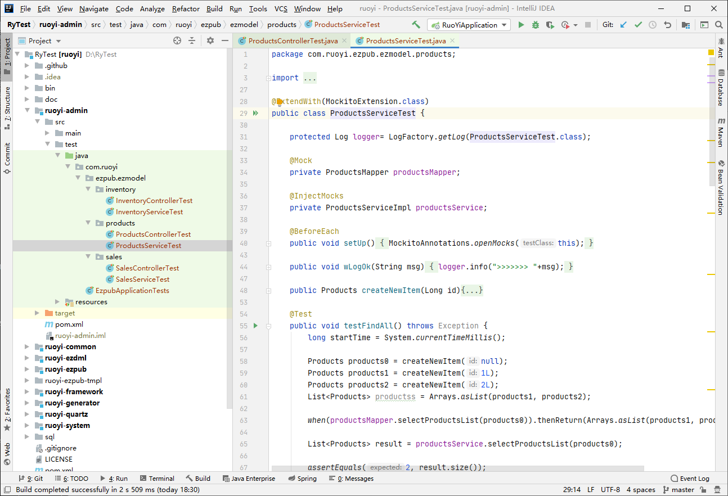Open the Terminal tool window button
728x496 pixels.
157,479
